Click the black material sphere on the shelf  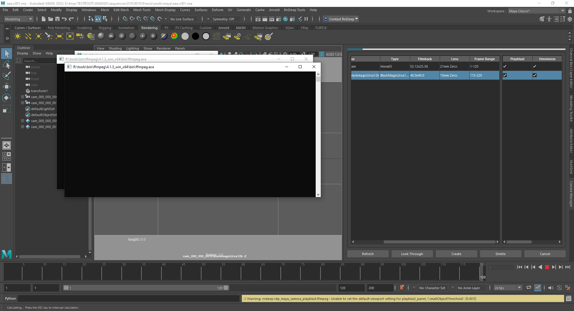(196, 36)
